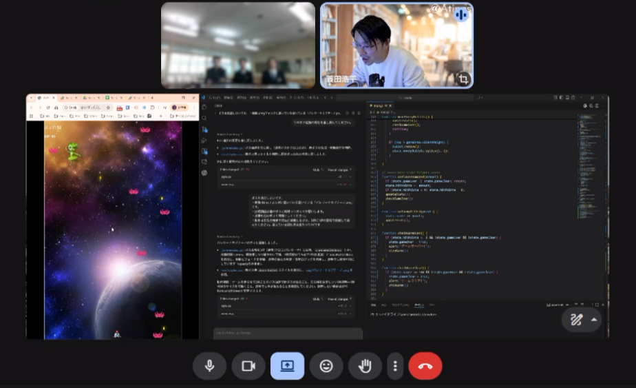Image resolution: width=636 pixels, height=388 pixels.
Task: Raise hand using the hand icon
Action: tap(365, 366)
